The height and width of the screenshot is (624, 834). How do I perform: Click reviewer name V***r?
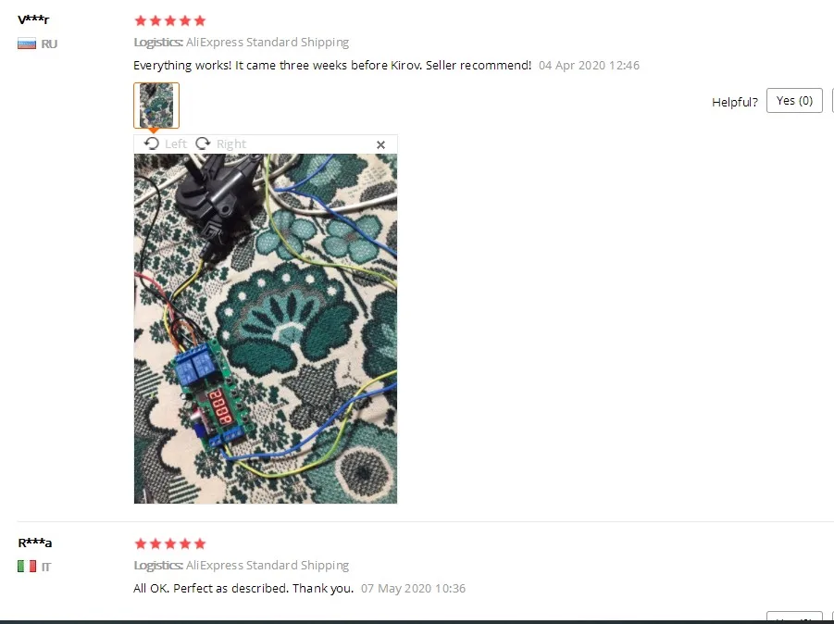pyautogui.click(x=33, y=20)
